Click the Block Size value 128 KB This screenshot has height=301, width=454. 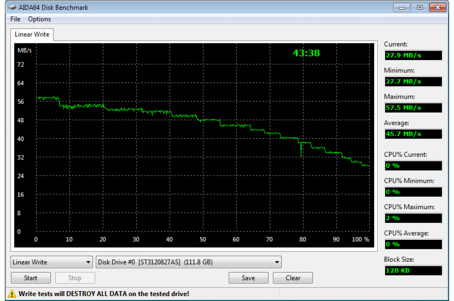tap(413, 271)
